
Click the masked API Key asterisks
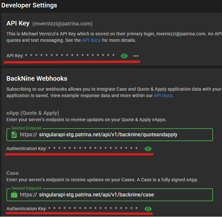point(70,55)
